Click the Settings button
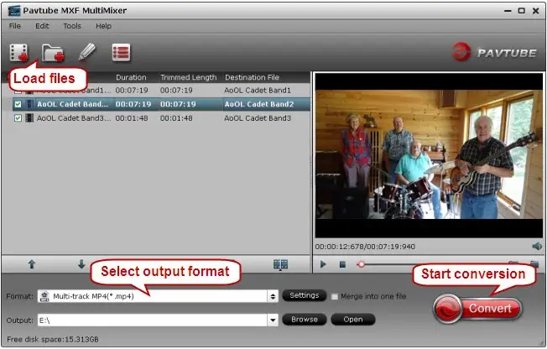This screenshot has height=349, width=547. 305,295
